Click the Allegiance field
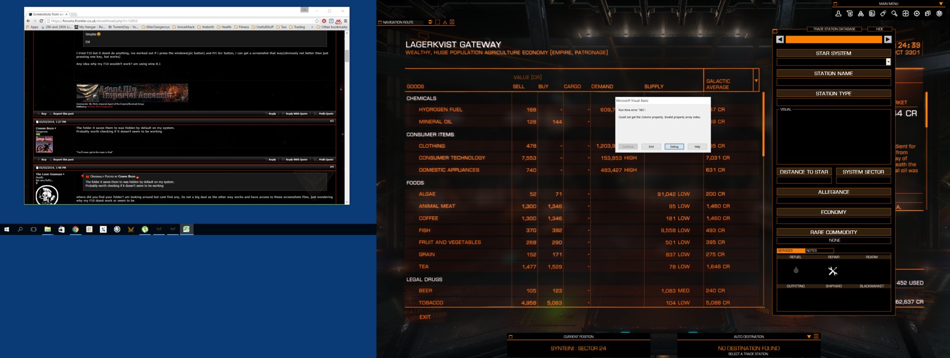This screenshot has width=950, height=358. 834,200
